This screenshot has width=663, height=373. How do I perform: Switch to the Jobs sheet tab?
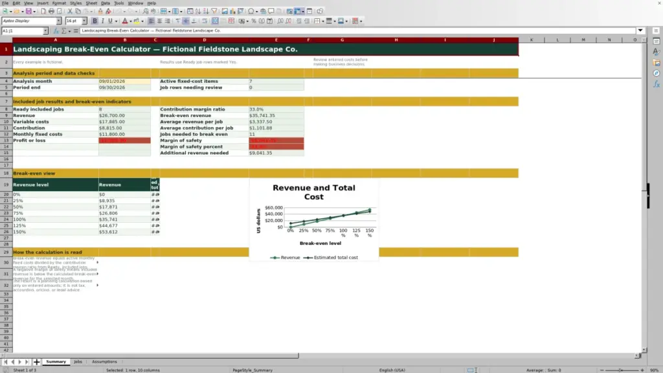click(78, 362)
